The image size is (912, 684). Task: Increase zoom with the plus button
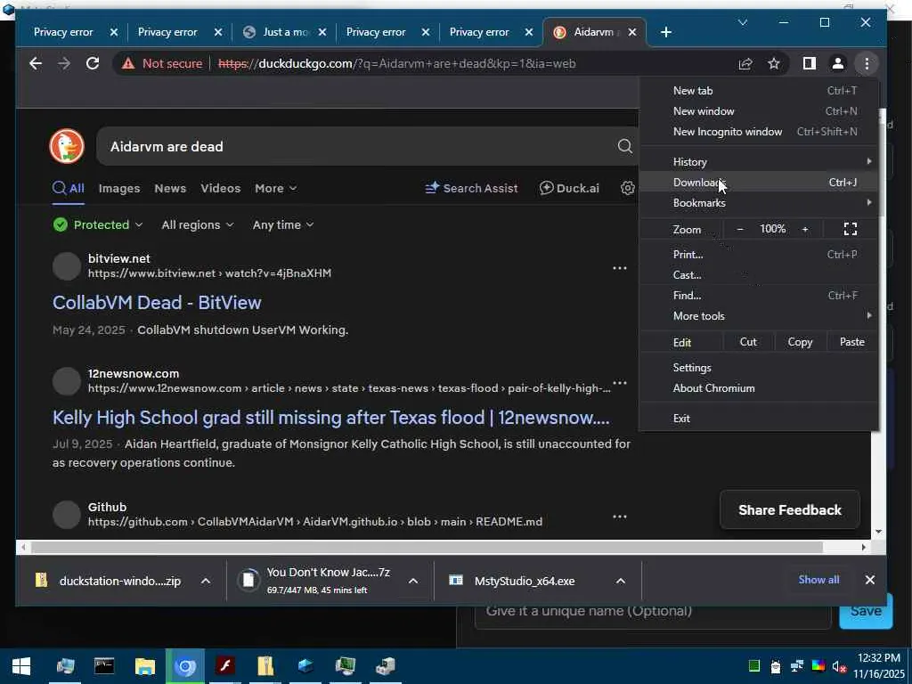point(805,229)
